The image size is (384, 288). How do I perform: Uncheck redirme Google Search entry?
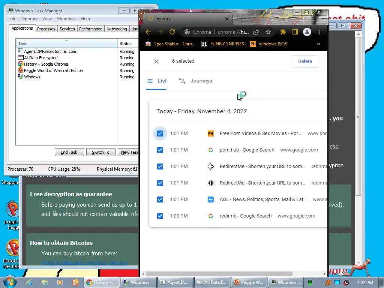160,216
